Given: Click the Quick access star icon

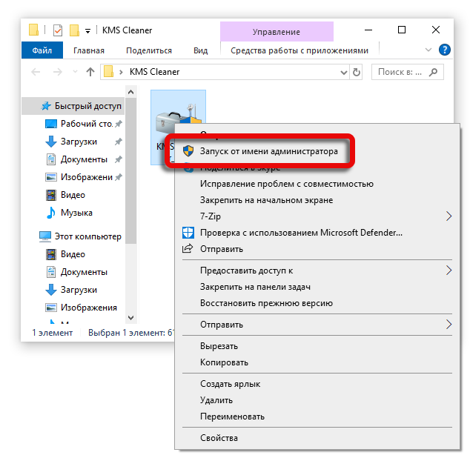Looking at the screenshot, I should [46, 106].
